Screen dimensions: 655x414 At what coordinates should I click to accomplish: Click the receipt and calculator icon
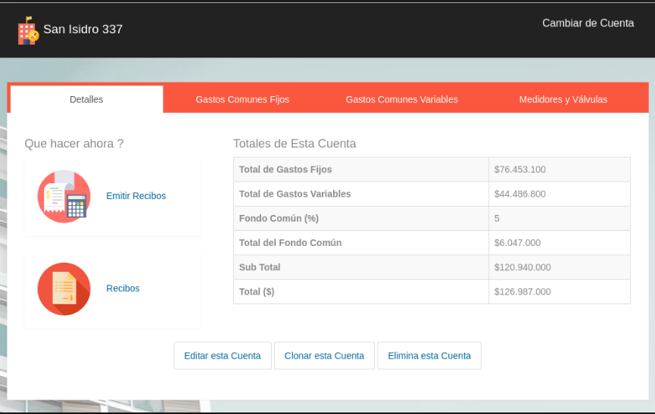(64, 196)
